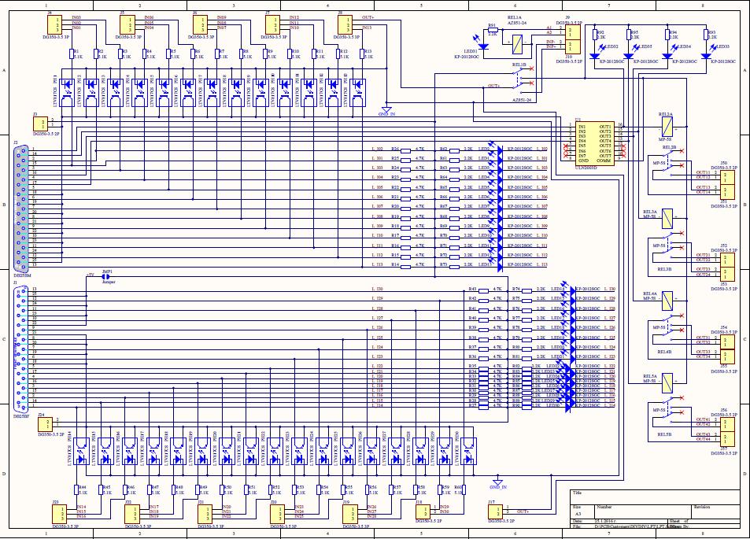Select the R92 2.2K resistor
This screenshot has width=750, height=539.
pos(596,35)
